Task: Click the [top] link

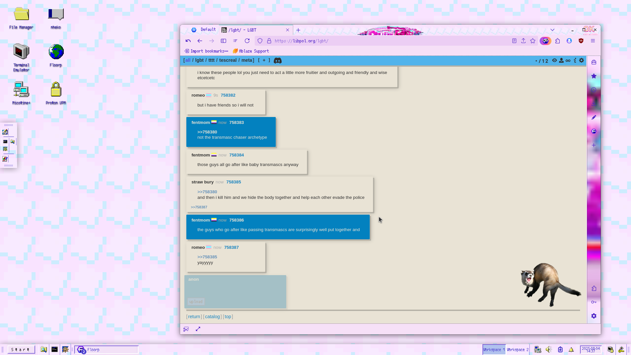Action: coord(228,317)
